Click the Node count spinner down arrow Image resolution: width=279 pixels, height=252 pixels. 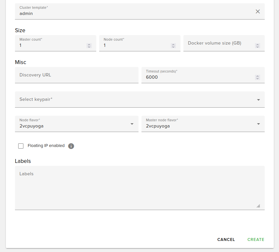pyautogui.click(x=173, y=47)
